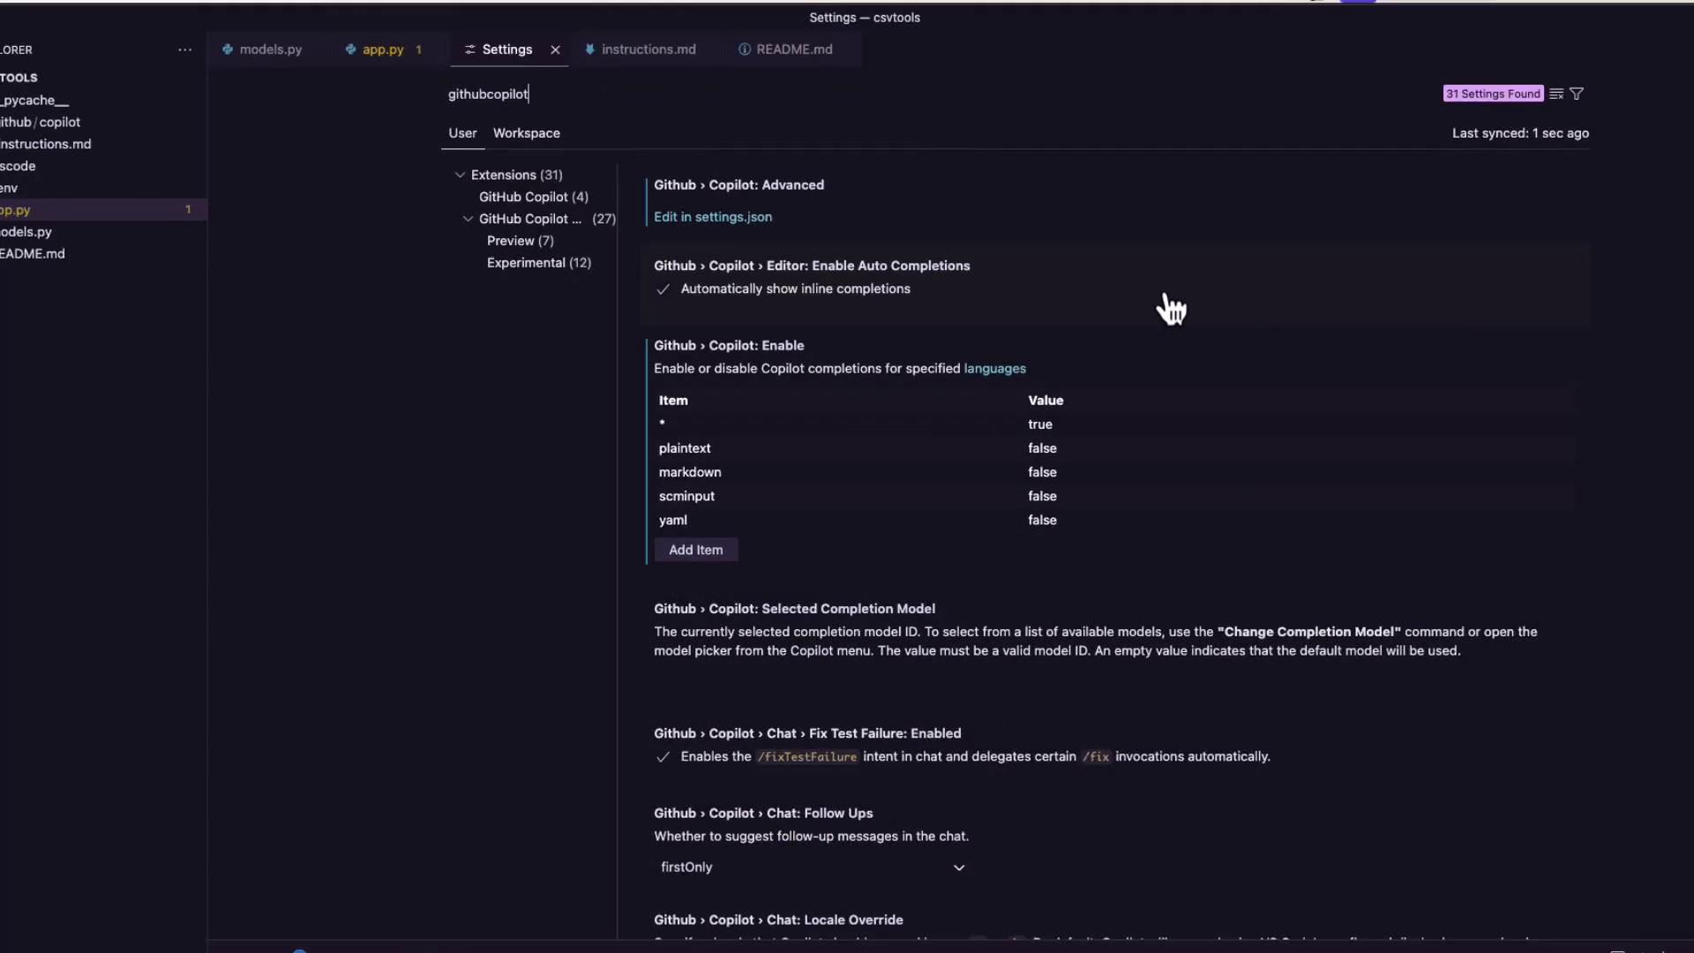Follow the languages link in Copilot Enable
The width and height of the screenshot is (1694, 953).
point(994,369)
